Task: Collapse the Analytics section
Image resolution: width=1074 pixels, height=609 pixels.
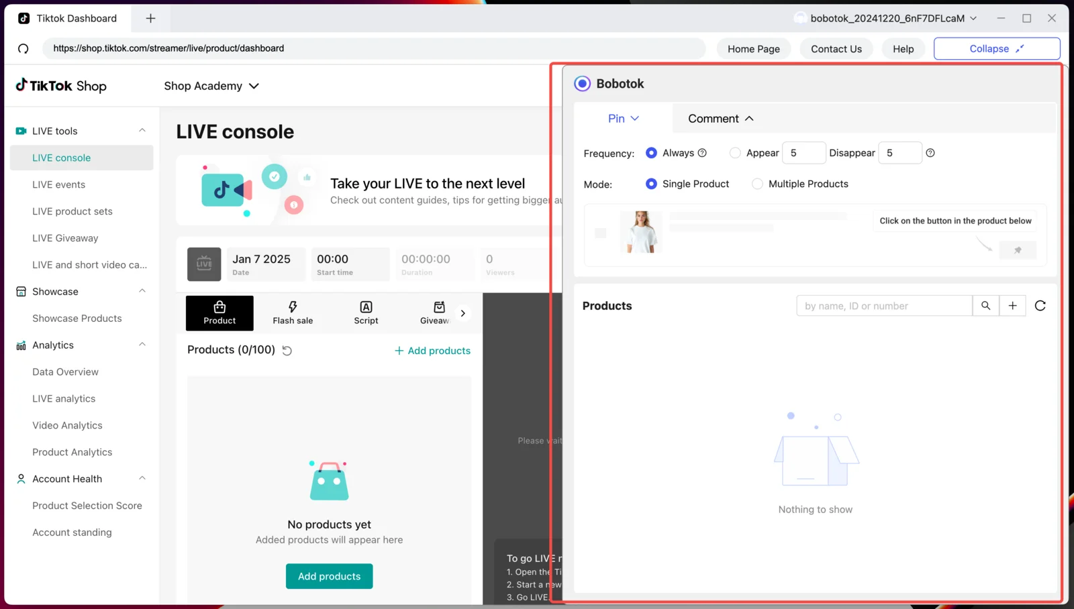Action: 142,345
